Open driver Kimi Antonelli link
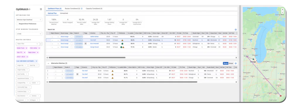 click(x=94, y=43)
